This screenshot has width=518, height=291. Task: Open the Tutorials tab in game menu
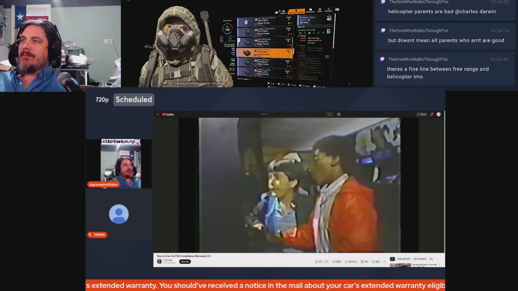329,10
